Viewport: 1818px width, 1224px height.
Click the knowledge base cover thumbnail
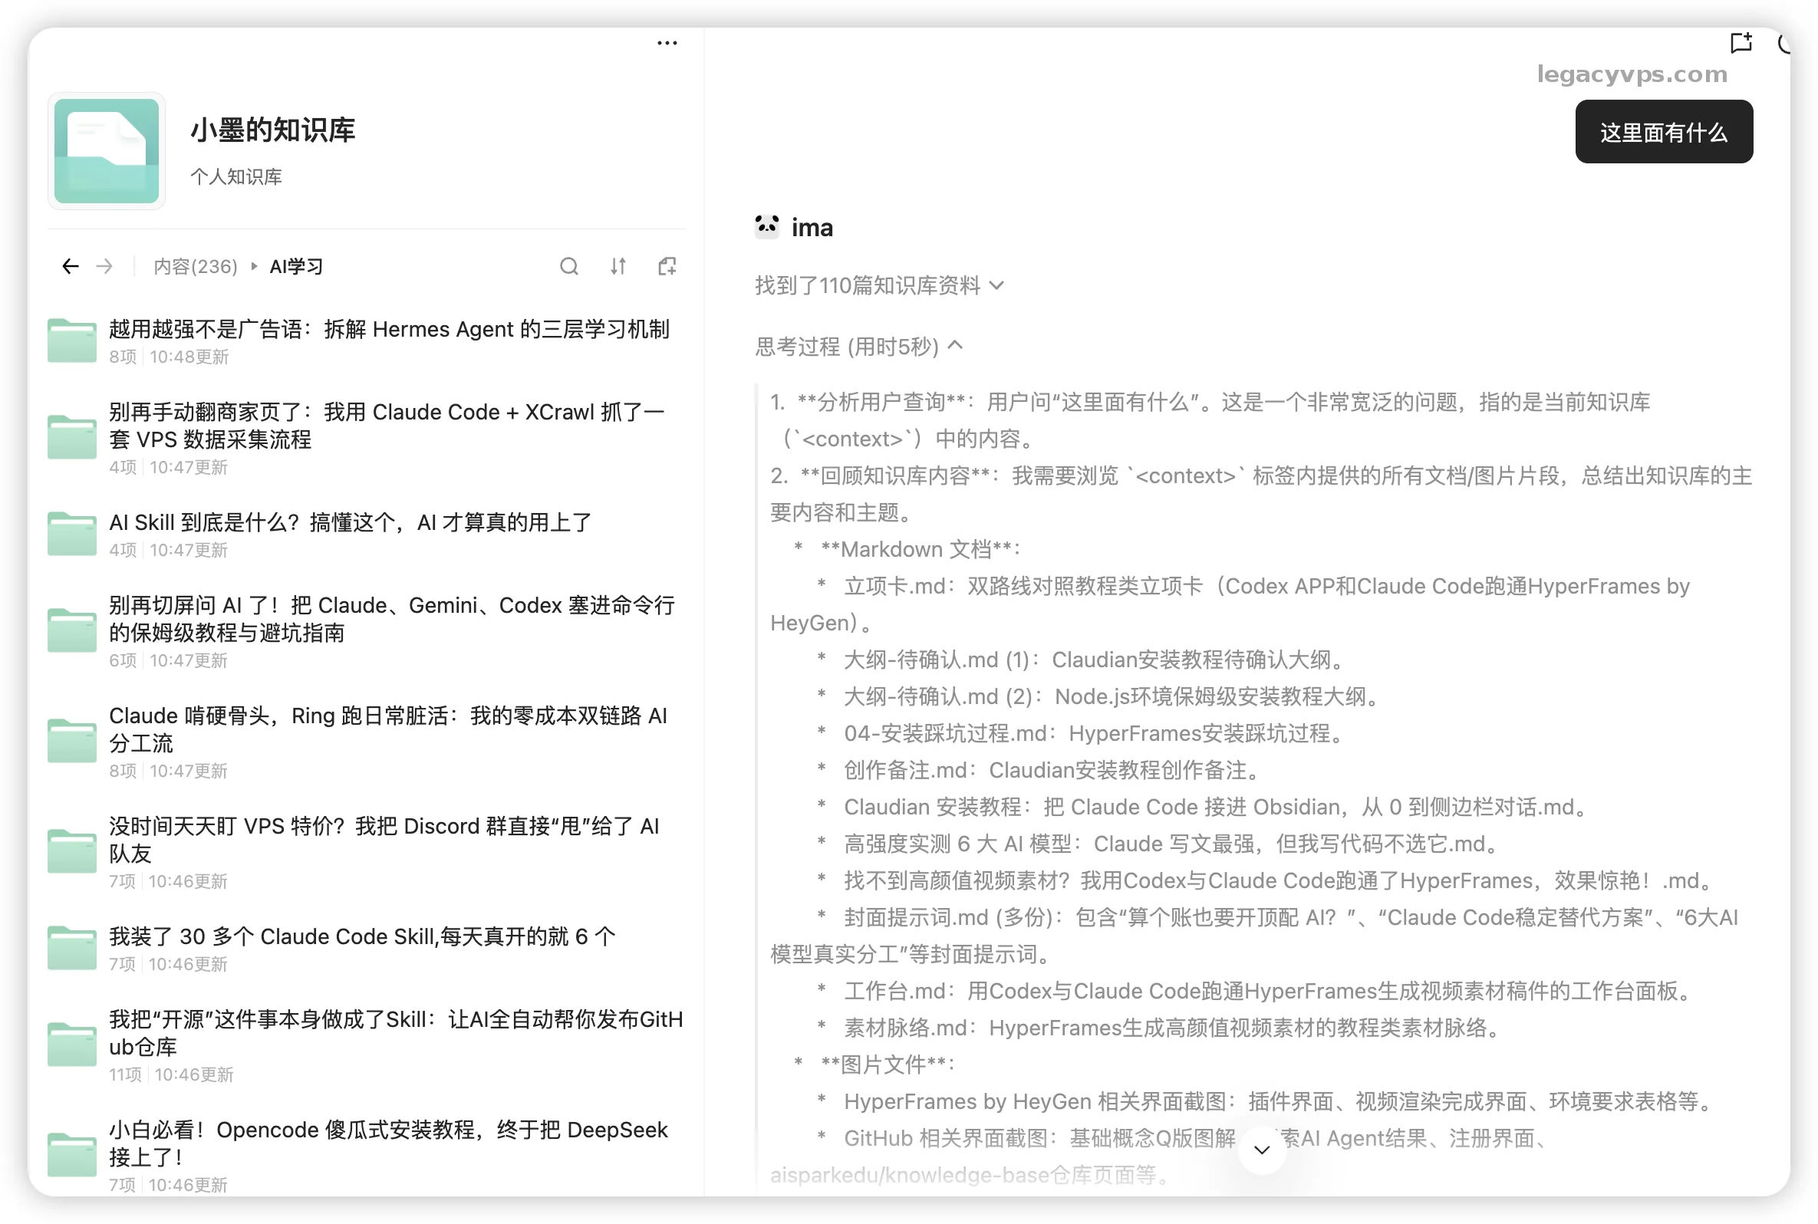[107, 150]
